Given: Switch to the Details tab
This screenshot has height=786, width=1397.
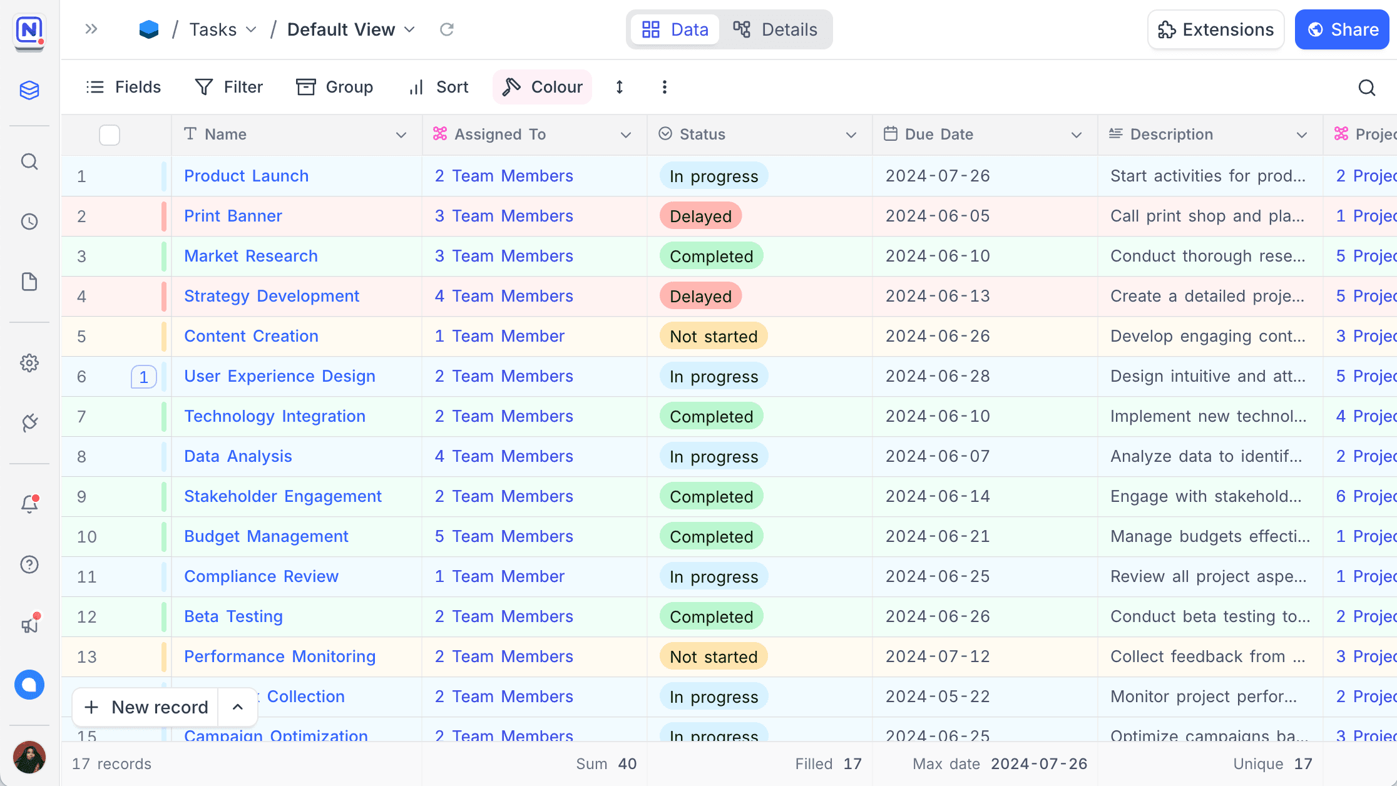Looking at the screenshot, I should coord(775,29).
